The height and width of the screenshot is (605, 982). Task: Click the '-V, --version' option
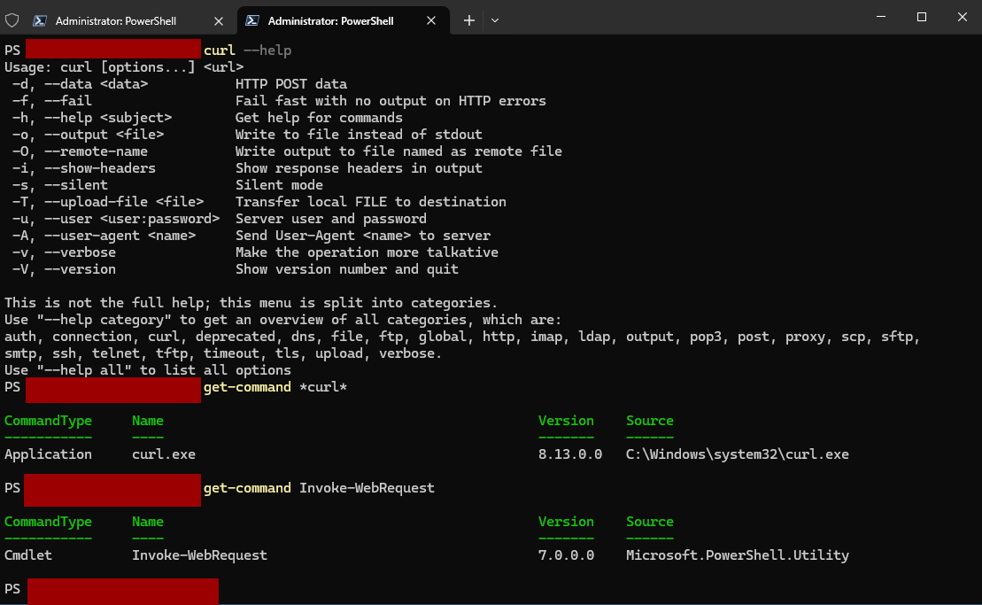point(64,270)
